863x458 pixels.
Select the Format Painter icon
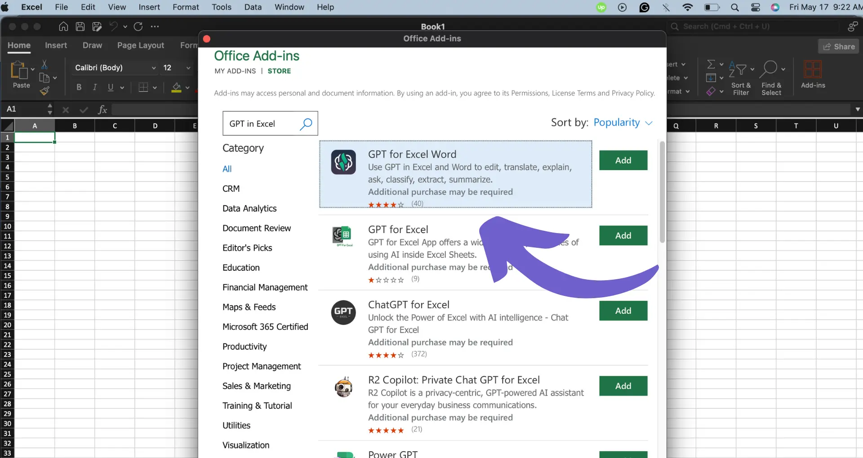pyautogui.click(x=45, y=91)
